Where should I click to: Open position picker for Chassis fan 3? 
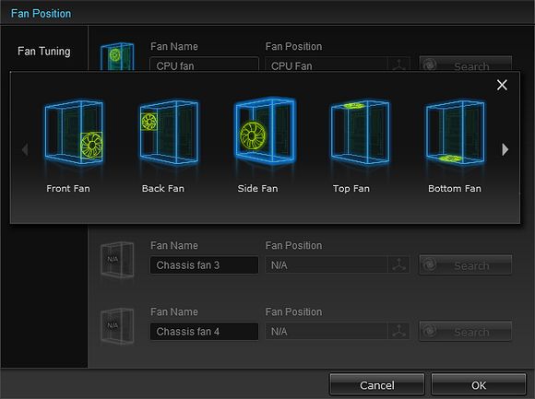click(x=398, y=264)
